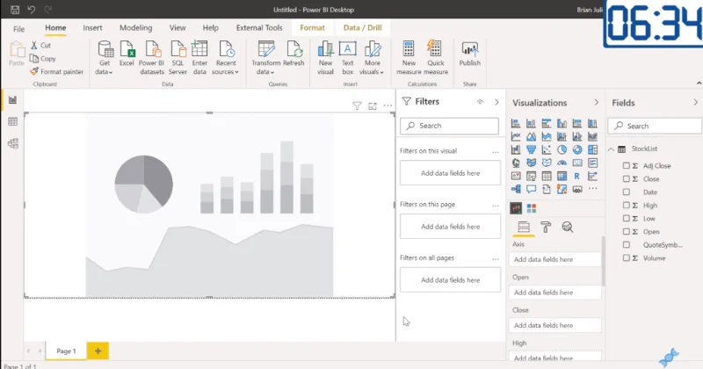Select the R script visual
This screenshot has width=703, height=369.
click(577, 177)
